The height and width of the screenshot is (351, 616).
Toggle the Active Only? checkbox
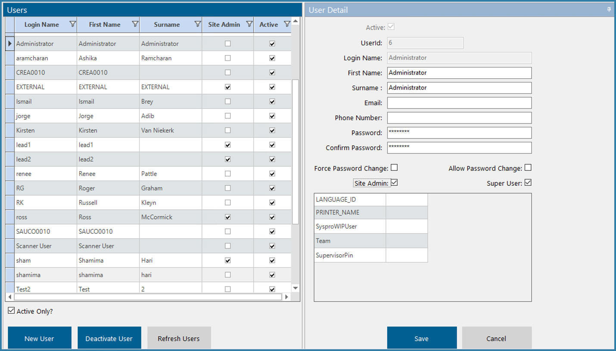pos(10,311)
